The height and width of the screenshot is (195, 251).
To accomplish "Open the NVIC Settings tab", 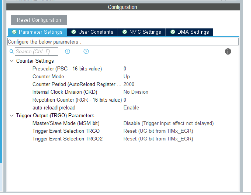I will click(x=142, y=32).
